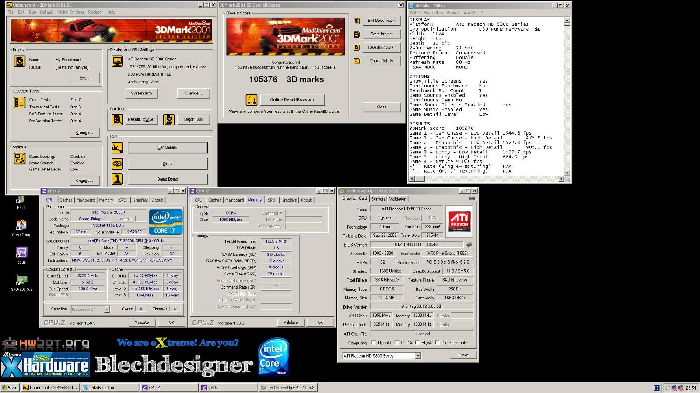Switch to the details - Editor taskbar item

point(110,388)
